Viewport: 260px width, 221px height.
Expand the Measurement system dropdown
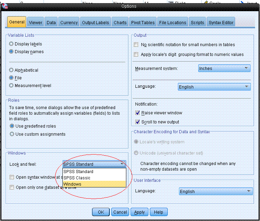pos(224,69)
